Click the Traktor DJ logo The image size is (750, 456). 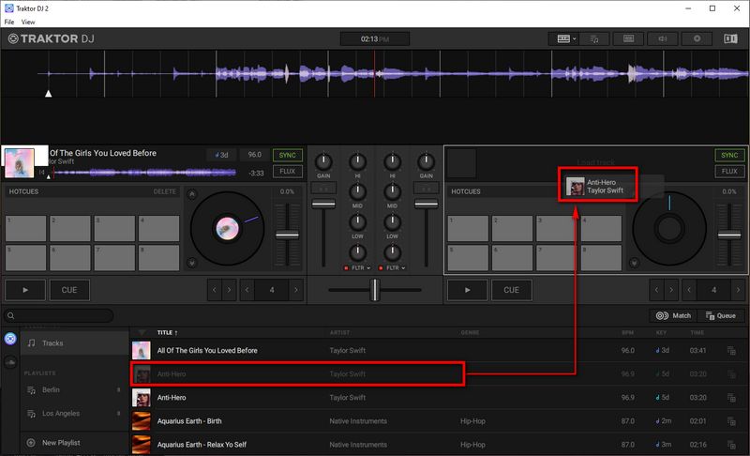point(52,38)
